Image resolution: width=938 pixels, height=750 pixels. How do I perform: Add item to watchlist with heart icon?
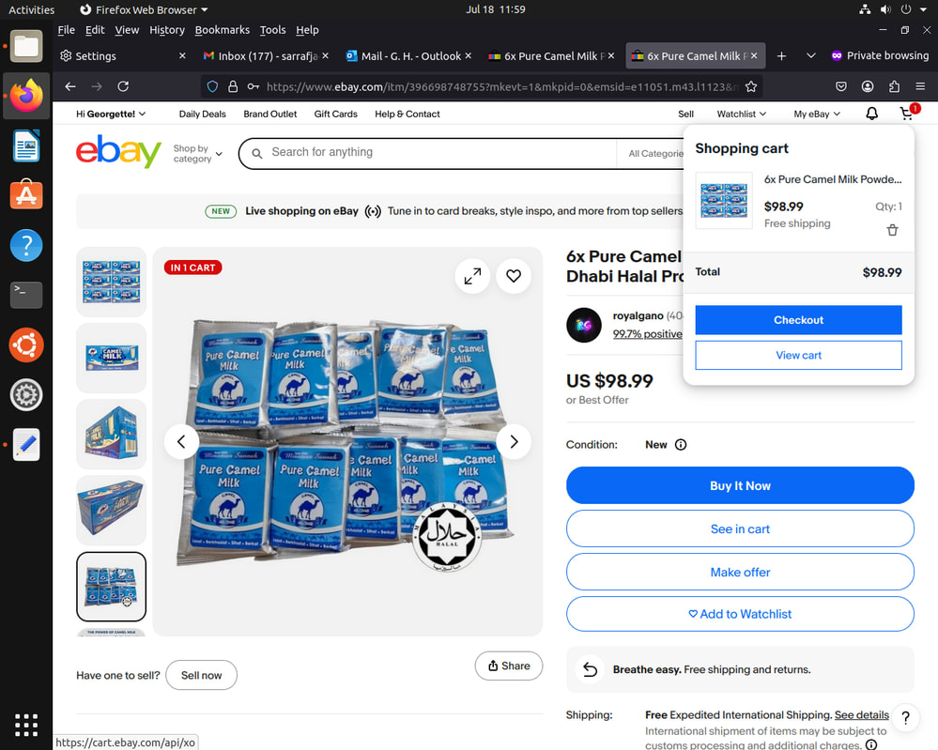pos(514,276)
